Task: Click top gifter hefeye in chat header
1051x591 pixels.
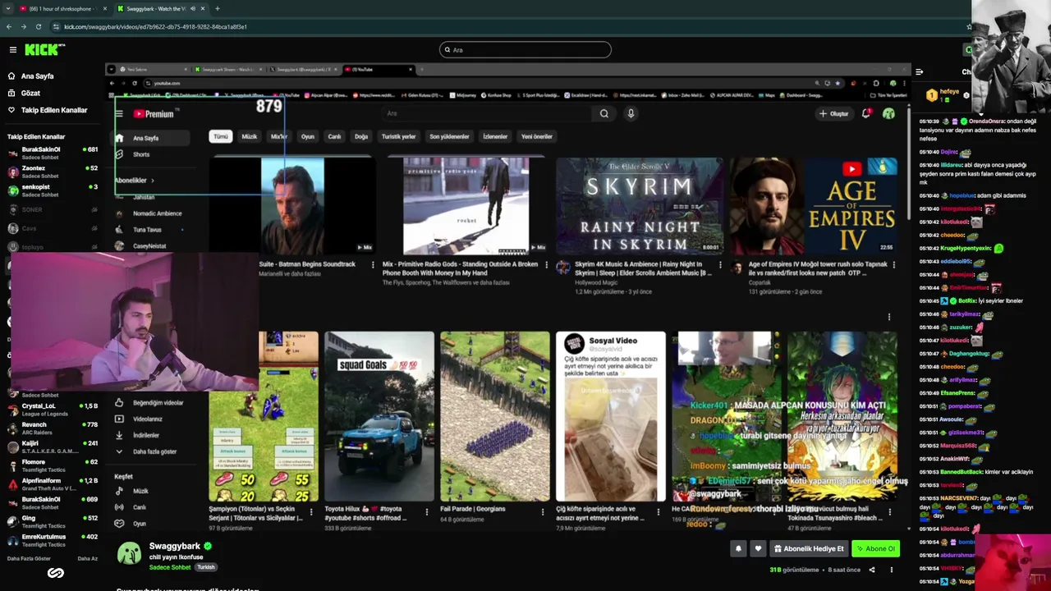Action: pos(943,94)
